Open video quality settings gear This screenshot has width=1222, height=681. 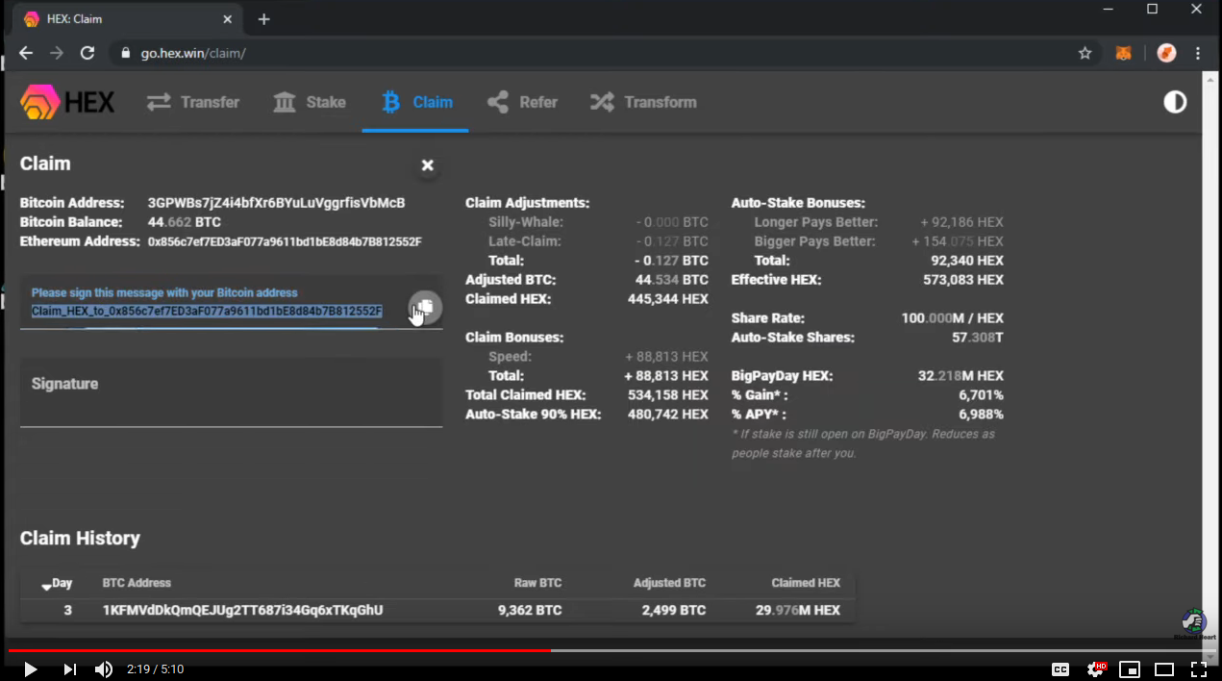[x=1095, y=669]
